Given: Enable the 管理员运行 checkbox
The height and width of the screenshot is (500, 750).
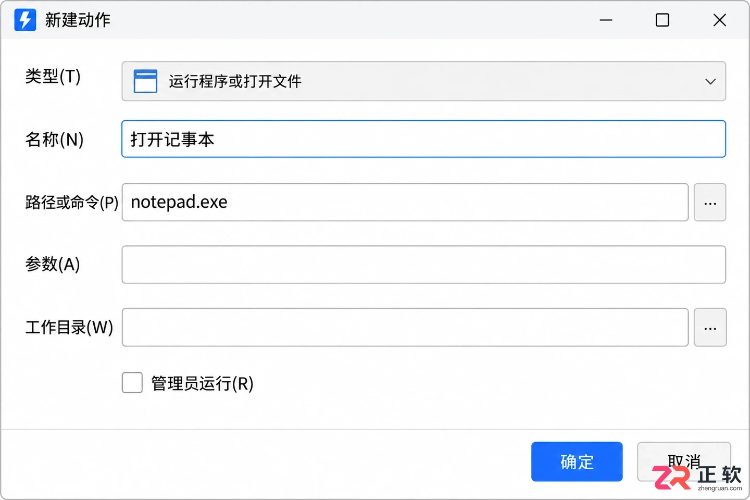Looking at the screenshot, I should coord(132,383).
